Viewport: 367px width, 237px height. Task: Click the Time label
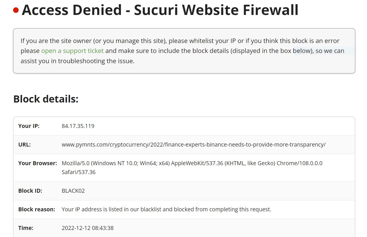click(x=26, y=228)
